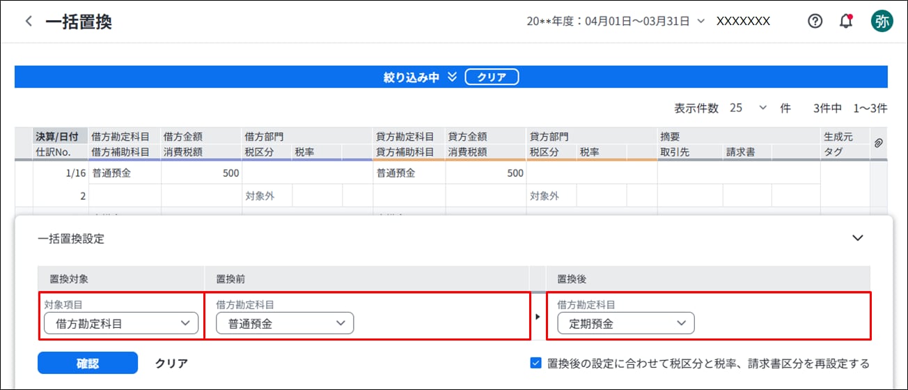The height and width of the screenshot is (390, 908).
Task: Click クリア next to the 確認 button
Action: [x=171, y=363]
